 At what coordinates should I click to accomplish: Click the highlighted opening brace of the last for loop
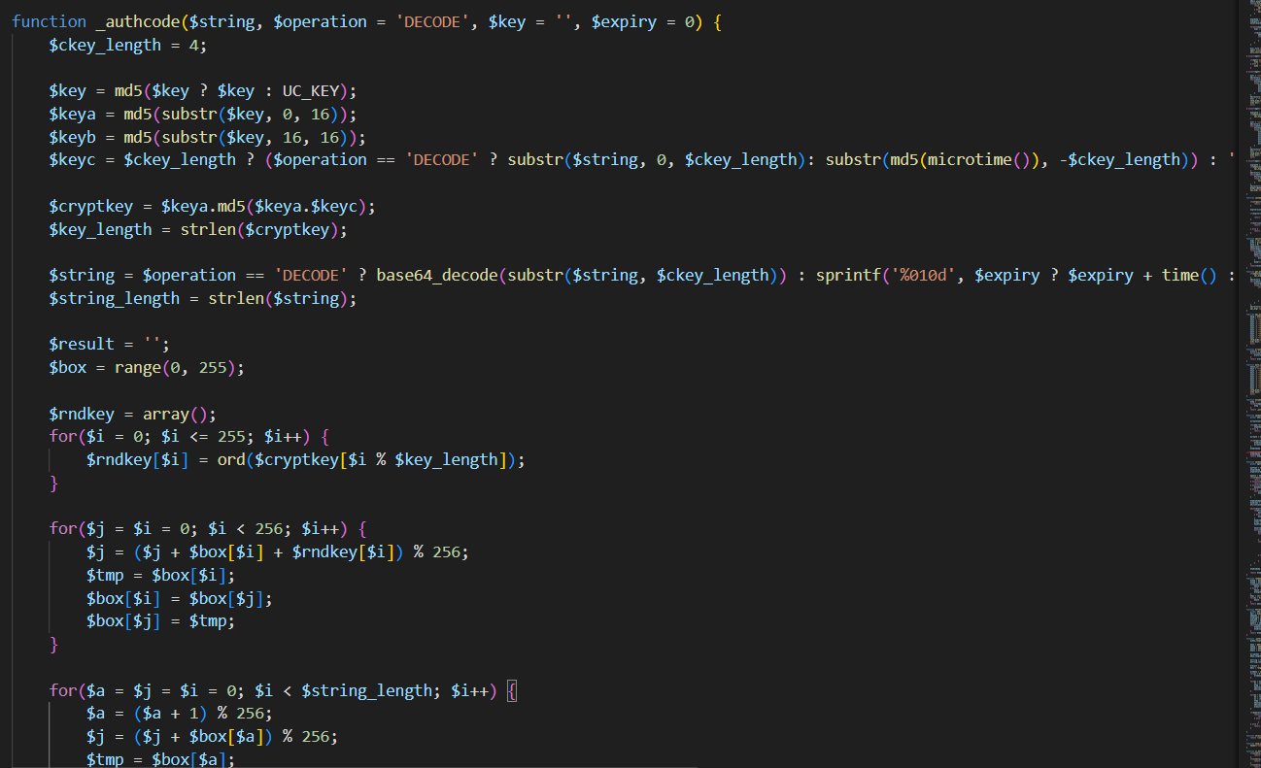(513, 690)
